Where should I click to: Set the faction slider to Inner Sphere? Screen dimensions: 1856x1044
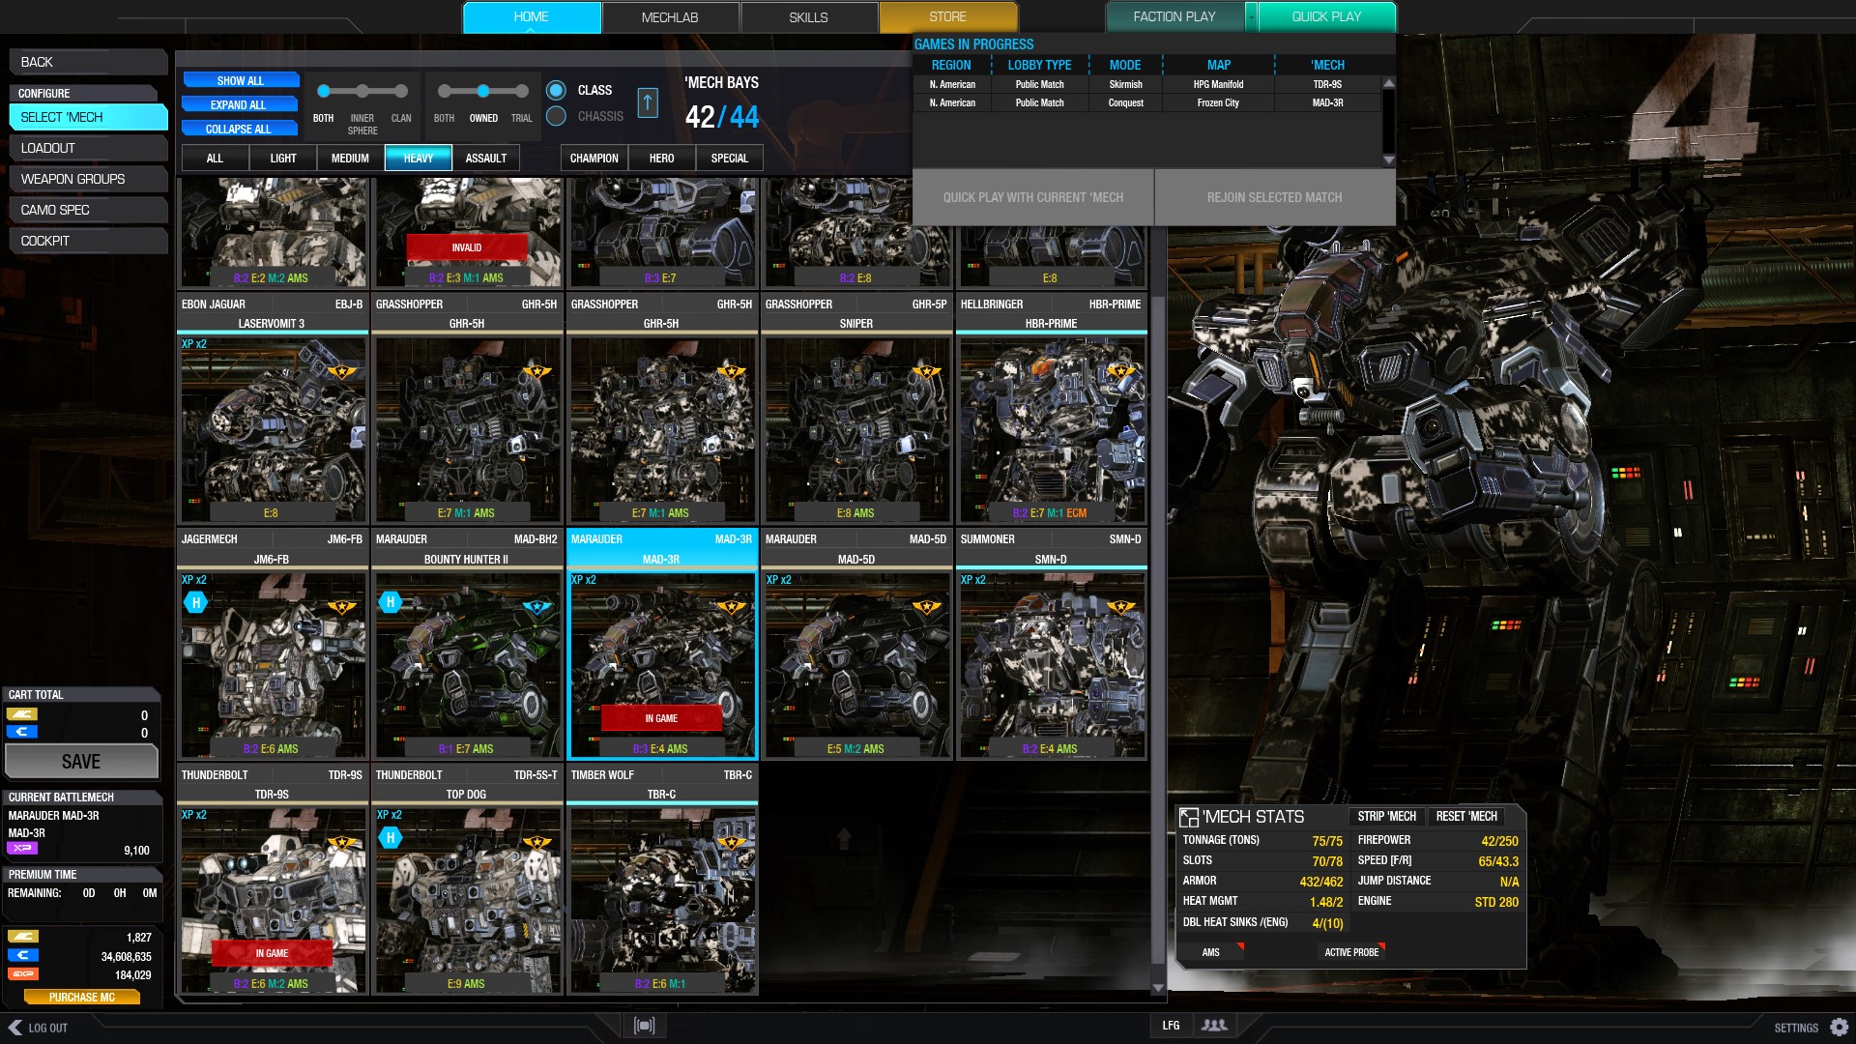(362, 91)
